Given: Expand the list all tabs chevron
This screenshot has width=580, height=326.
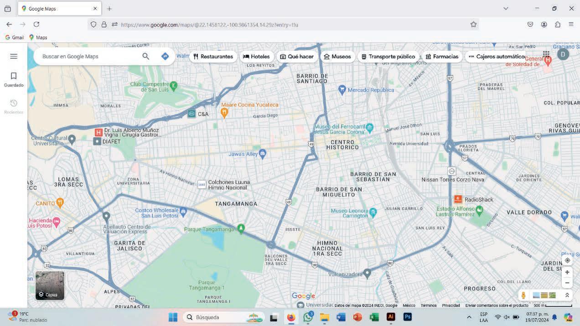Looking at the screenshot, I should 506,9.
